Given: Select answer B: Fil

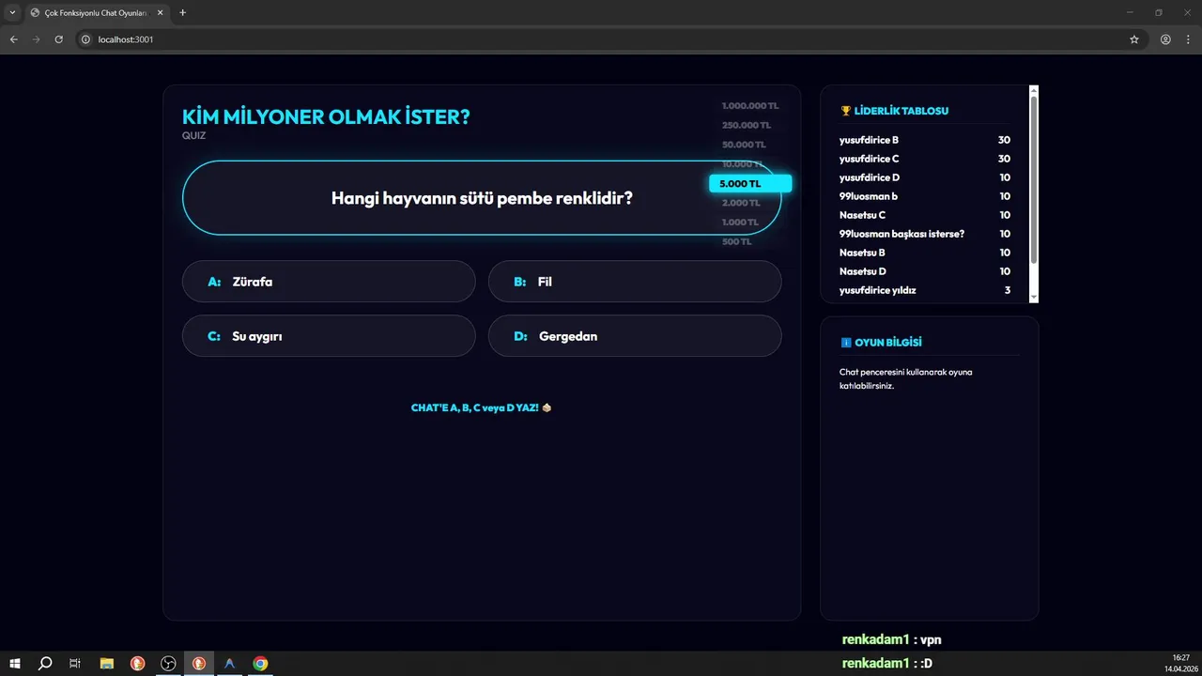Looking at the screenshot, I should click(635, 281).
